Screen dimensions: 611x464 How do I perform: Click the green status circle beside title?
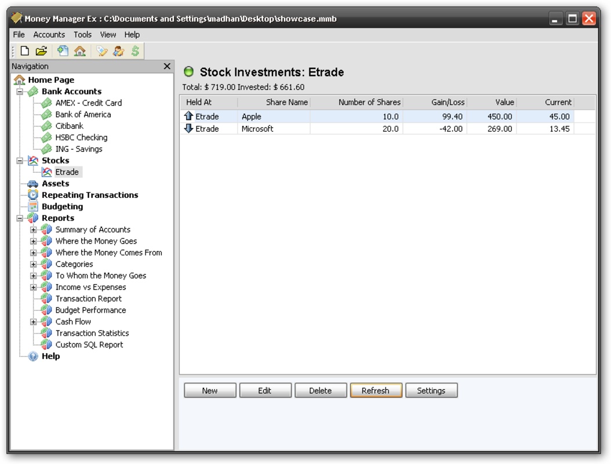188,72
